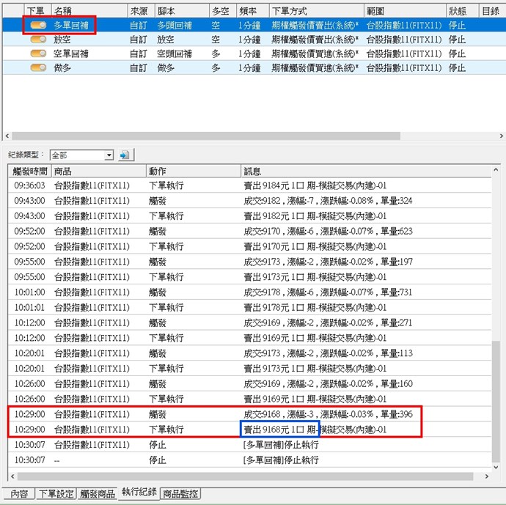Toggle the 放空 strategy order switch
The height and width of the screenshot is (505, 506).
point(38,40)
